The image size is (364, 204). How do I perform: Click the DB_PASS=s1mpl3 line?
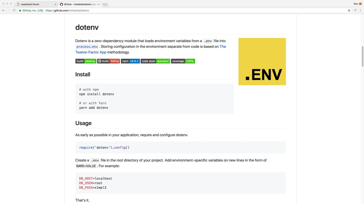(93, 188)
